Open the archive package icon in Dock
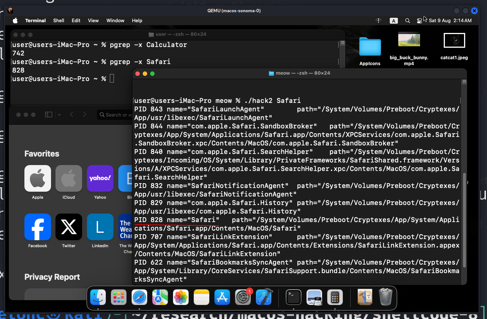The height and width of the screenshot is (319, 487). tap(365, 297)
